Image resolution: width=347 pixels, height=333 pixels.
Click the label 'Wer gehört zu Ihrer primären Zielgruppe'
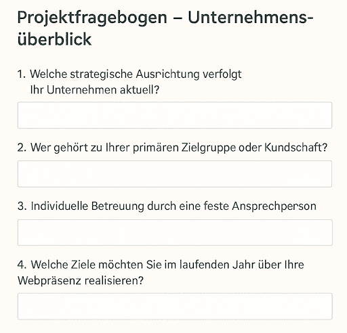coord(179,148)
